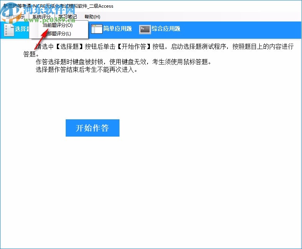Image resolution: width=302 pixels, height=249 pixels.
Task: Open the 学习笔记 menu
Action: [x=68, y=17]
